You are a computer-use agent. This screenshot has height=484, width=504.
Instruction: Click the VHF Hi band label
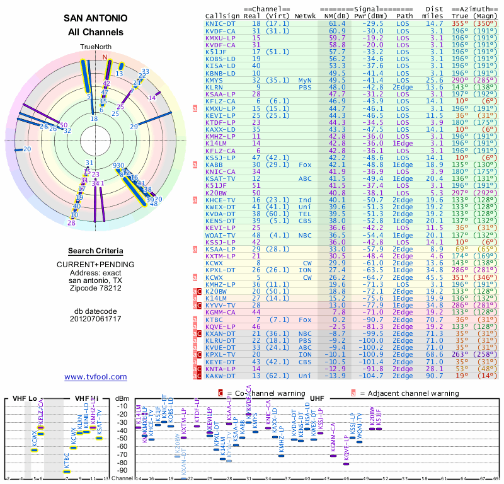pyautogui.click(x=87, y=398)
